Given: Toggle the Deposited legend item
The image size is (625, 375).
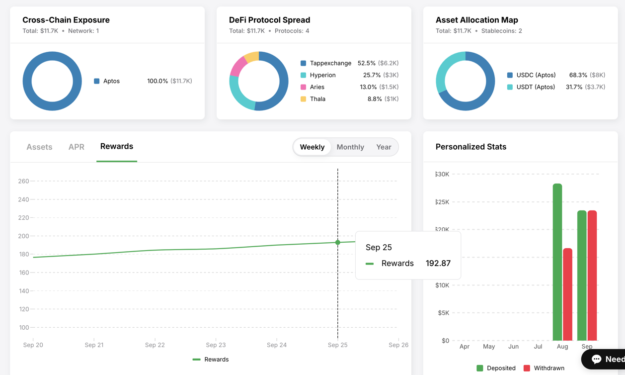Looking at the screenshot, I should point(496,368).
